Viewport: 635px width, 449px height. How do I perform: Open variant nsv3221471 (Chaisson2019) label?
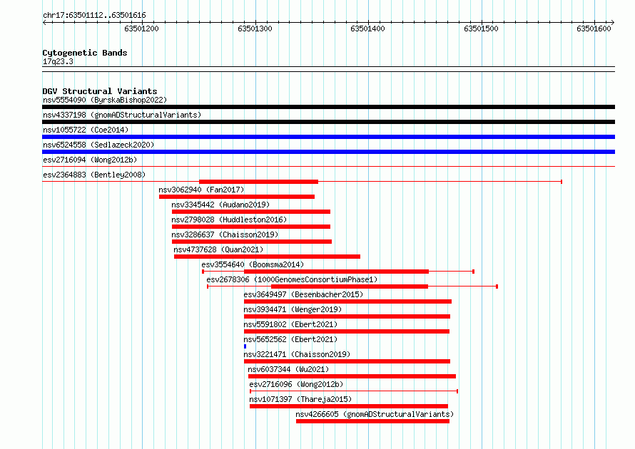pyautogui.click(x=297, y=354)
